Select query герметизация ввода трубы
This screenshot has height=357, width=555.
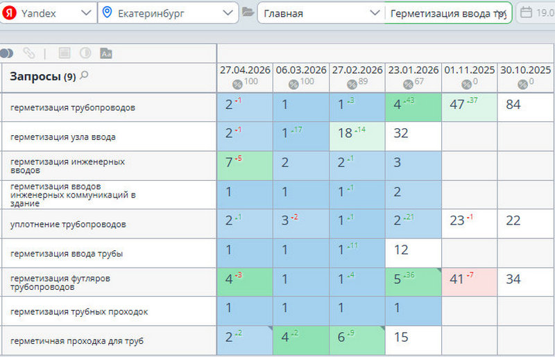(x=67, y=254)
